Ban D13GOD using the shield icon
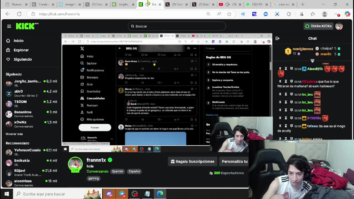This screenshot has width=354, height=199. coord(291,118)
